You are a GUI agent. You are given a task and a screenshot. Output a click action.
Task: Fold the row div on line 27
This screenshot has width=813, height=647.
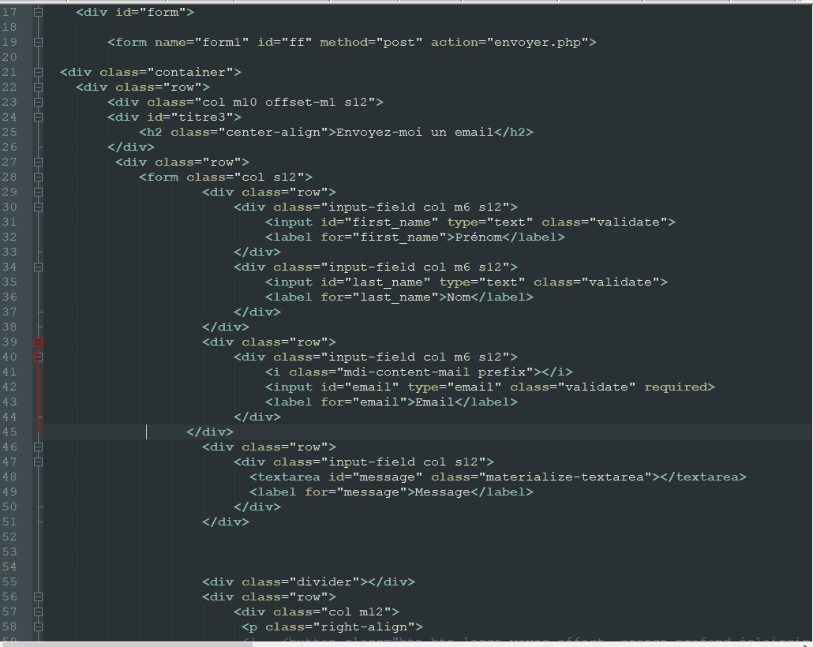coord(39,163)
